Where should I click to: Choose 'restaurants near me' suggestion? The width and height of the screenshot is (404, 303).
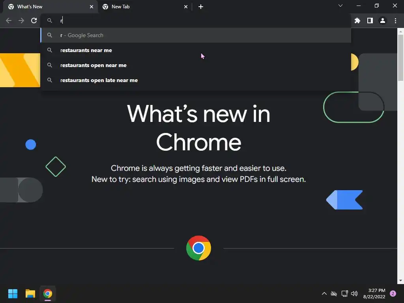(196, 50)
